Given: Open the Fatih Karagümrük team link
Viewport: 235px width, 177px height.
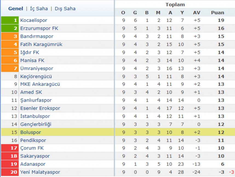Looking at the screenshot, I should (x=41, y=44).
